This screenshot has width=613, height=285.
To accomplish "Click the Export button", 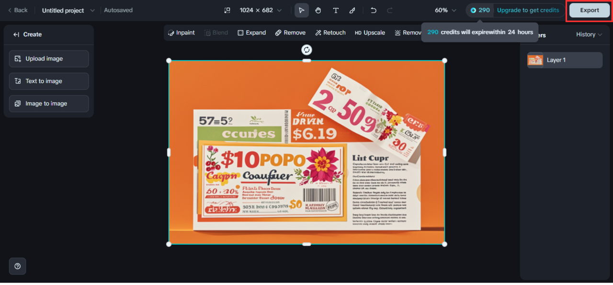I will (x=589, y=10).
